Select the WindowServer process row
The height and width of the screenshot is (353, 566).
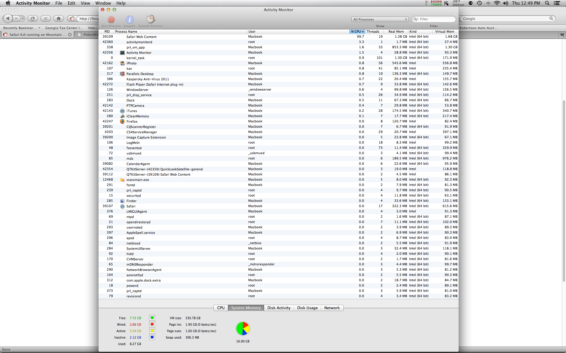[x=279, y=90]
